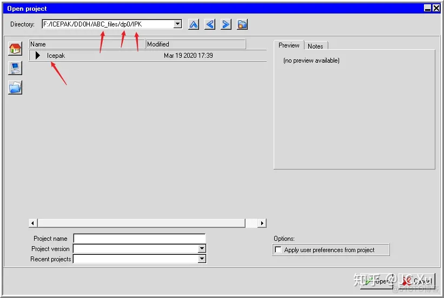Open the Recent projects dropdown
Screen dimensions: 444x298
tap(202, 259)
